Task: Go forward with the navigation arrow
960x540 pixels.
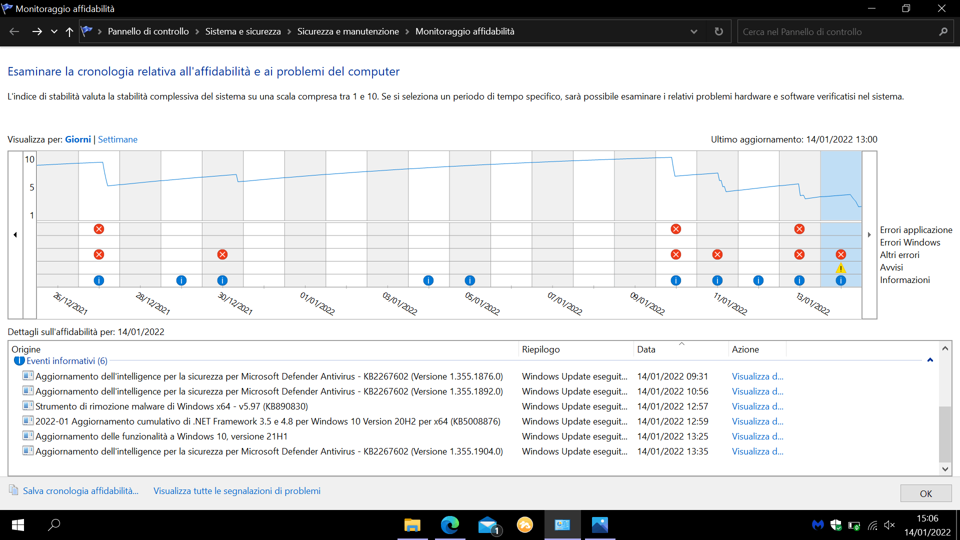Action: 37,31
